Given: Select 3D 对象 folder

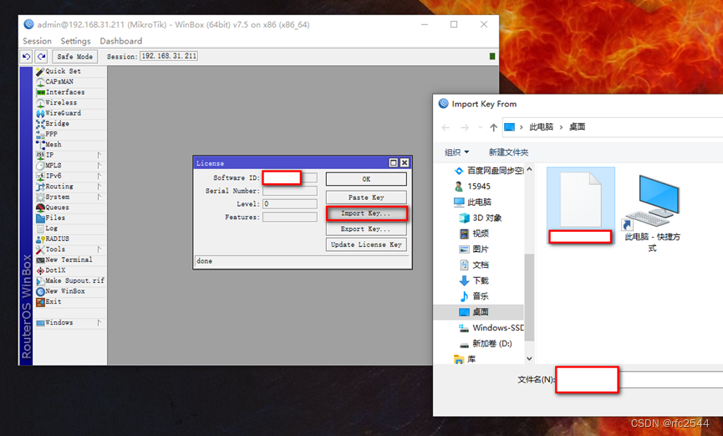Looking at the screenshot, I should [481, 218].
